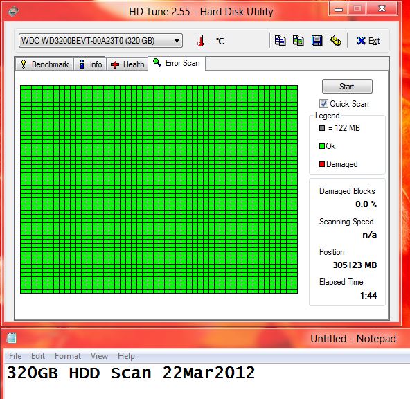
Task: Switch to the Health tab
Action: coord(127,64)
